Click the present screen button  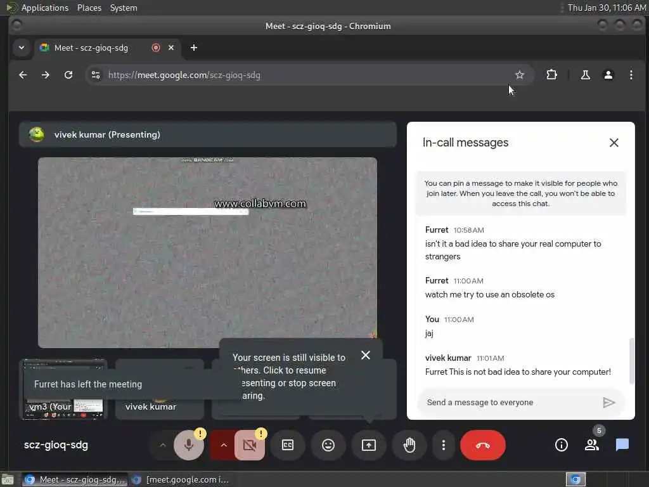pos(369,445)
